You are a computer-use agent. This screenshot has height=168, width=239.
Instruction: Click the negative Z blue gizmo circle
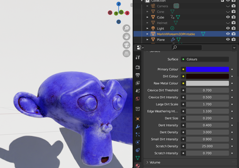(x=119, y=22)
